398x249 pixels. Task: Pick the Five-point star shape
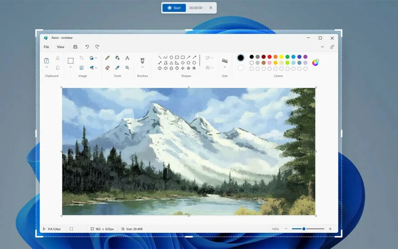tap(188, 68)
